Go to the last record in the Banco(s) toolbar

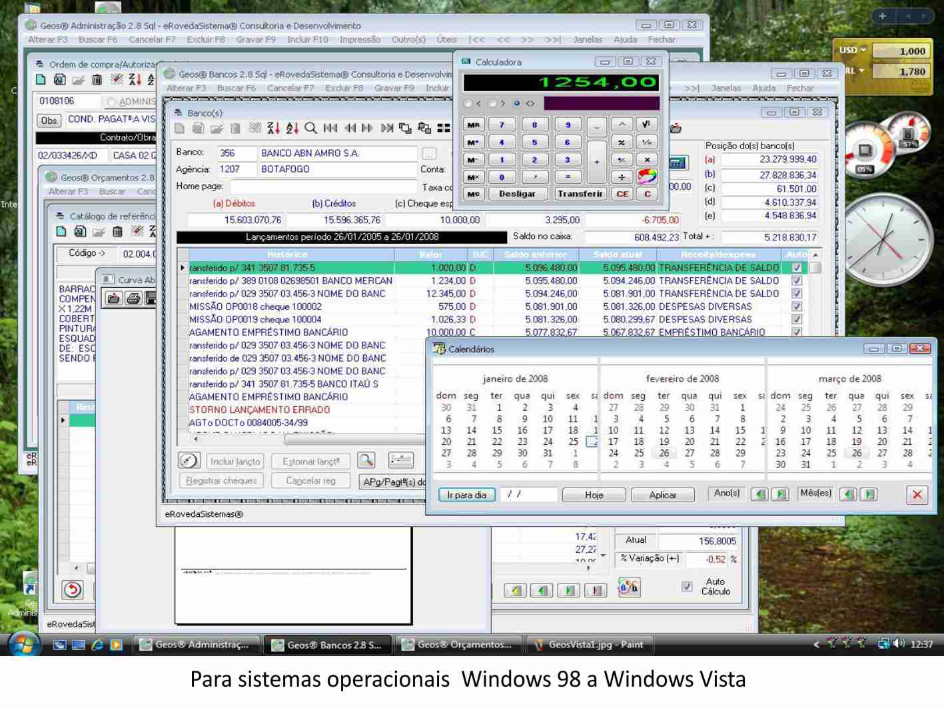pos(386,128)
